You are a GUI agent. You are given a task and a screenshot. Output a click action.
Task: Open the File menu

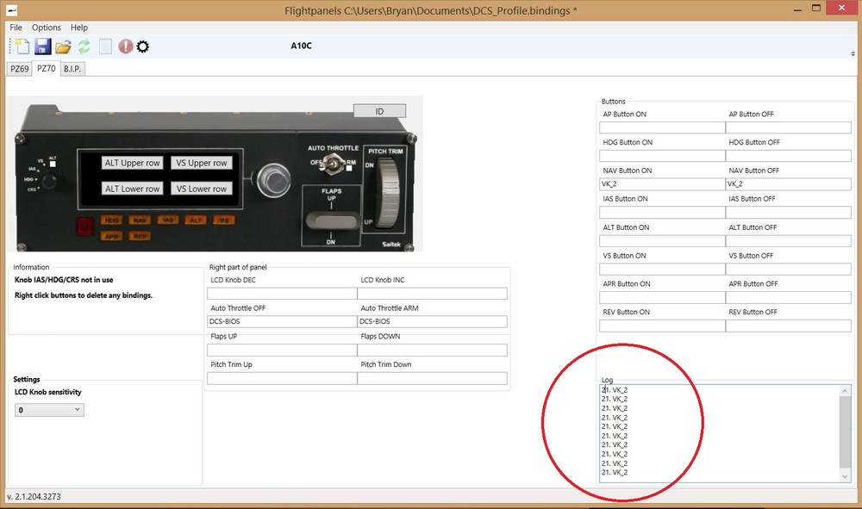16,28
